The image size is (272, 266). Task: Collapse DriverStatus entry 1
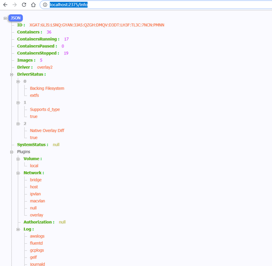click(18, 102)
